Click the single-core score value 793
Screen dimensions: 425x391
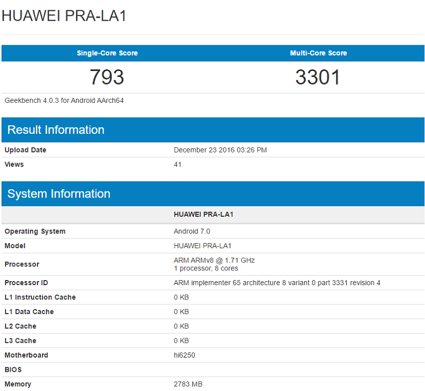107,77
